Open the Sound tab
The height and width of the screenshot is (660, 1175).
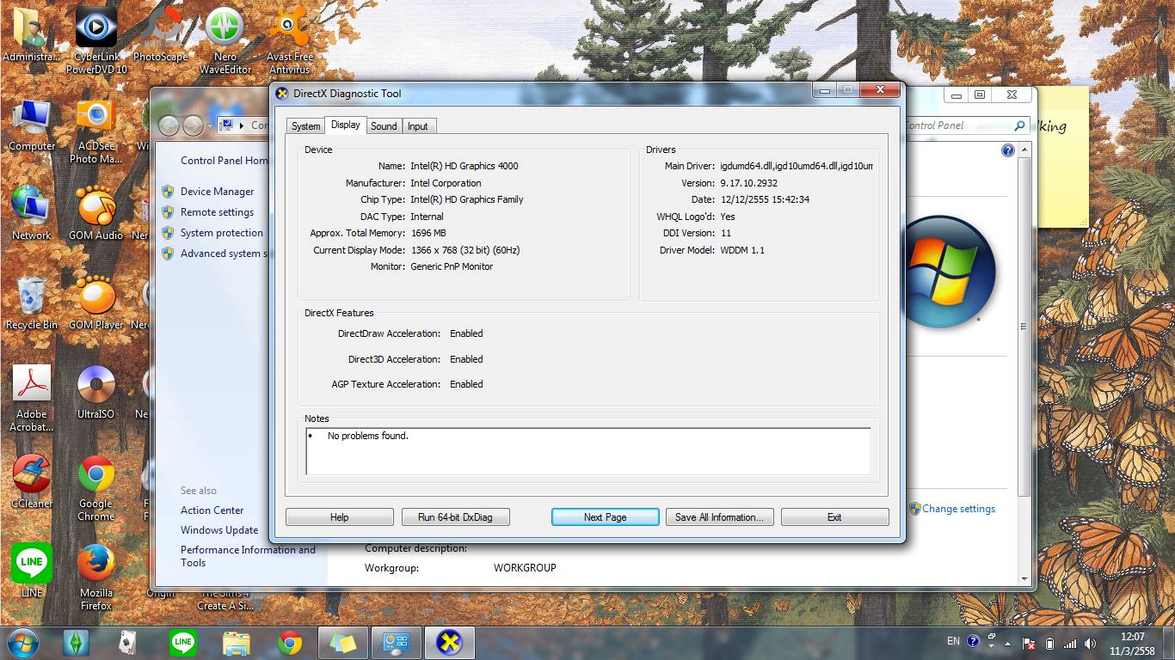(x=384, y=126)
